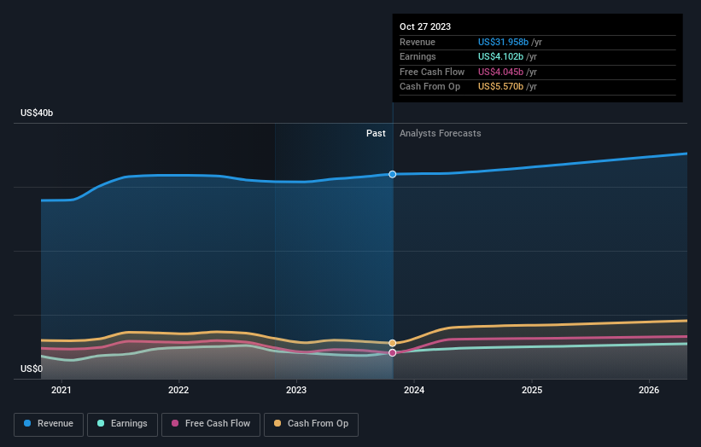Toggle the Revenue legend button

pyautogui.click(x=49, y=424)
